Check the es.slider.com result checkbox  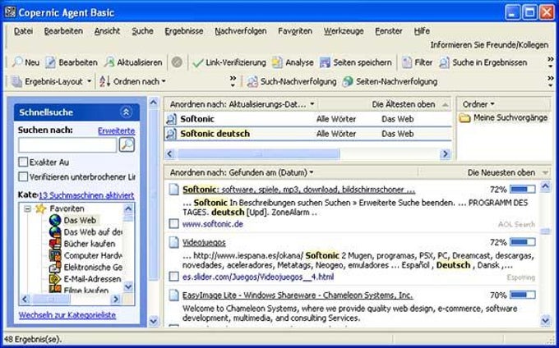click(173, 277)
